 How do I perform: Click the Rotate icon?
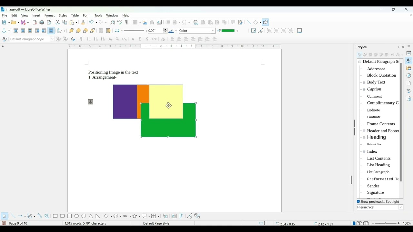tap(254, 31)
